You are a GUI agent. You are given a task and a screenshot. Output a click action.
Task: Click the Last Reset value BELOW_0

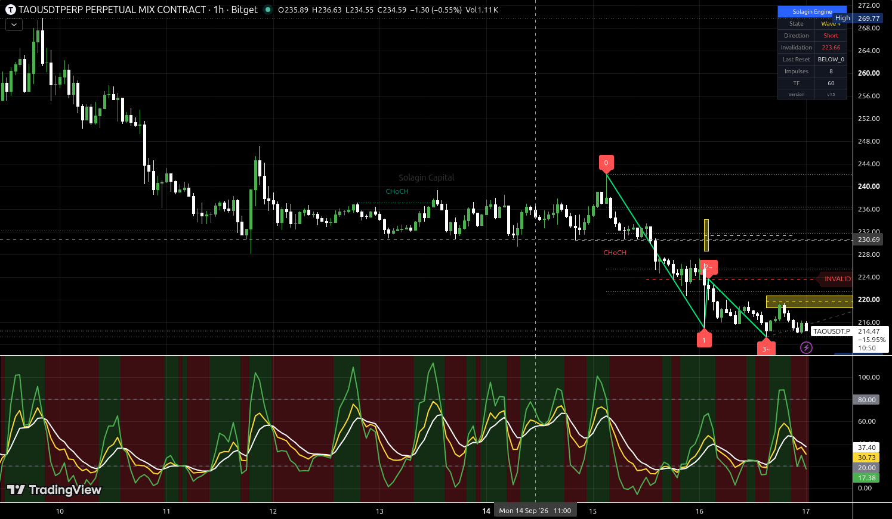coord(831,60)
